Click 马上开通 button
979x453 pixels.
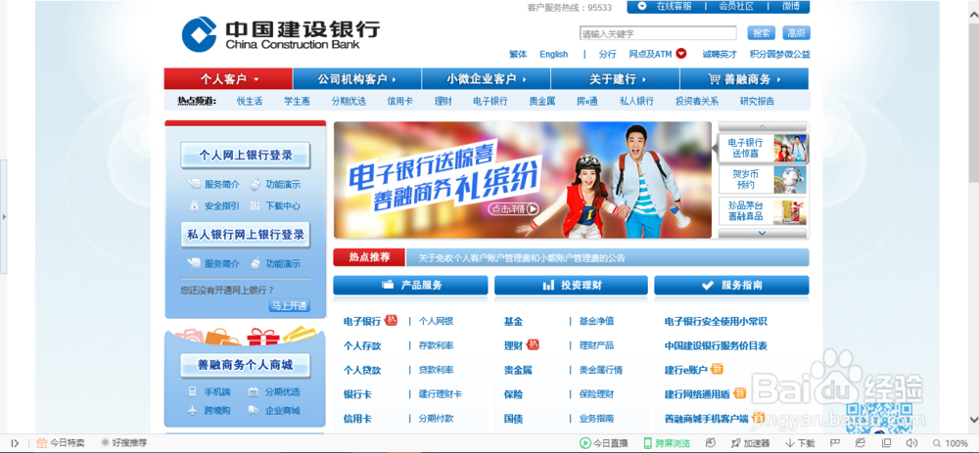289,305
